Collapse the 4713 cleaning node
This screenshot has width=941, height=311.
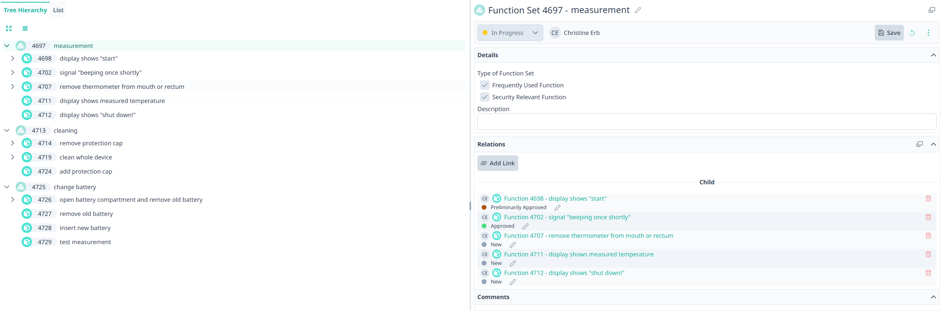[7, 130]
